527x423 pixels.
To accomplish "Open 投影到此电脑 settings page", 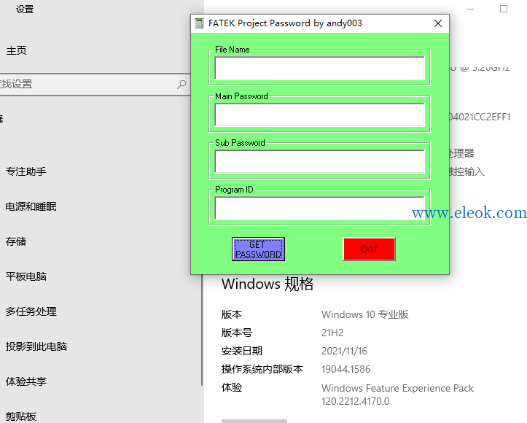I will tap(36, 346).
